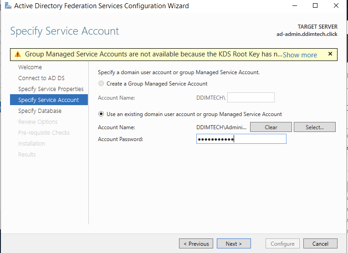
Task: Click the ad-admin.ddimtech.click server name
Action: tap(307, 34)
